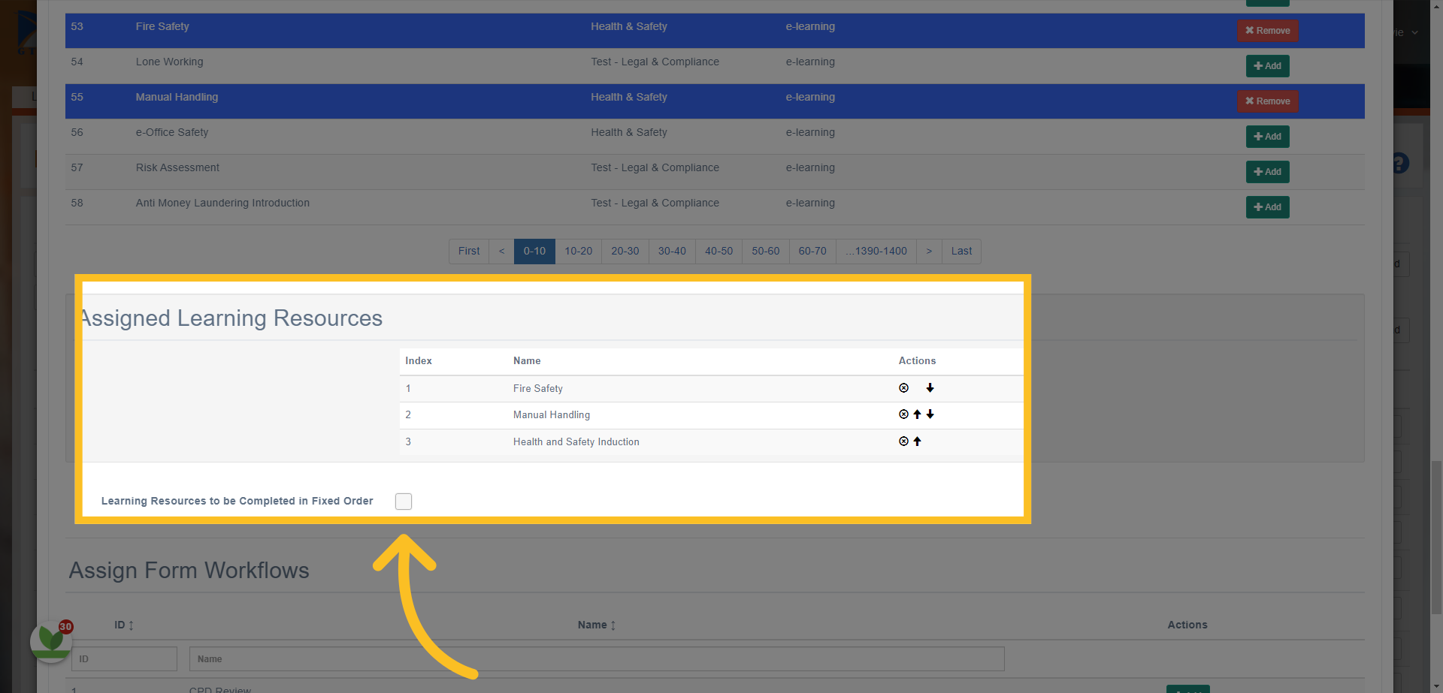Image resolution: width=1443 pixels, height=693 pixels.
Task: Remove Health and Safety Induction circle-x icon
Action: point(903,441)
